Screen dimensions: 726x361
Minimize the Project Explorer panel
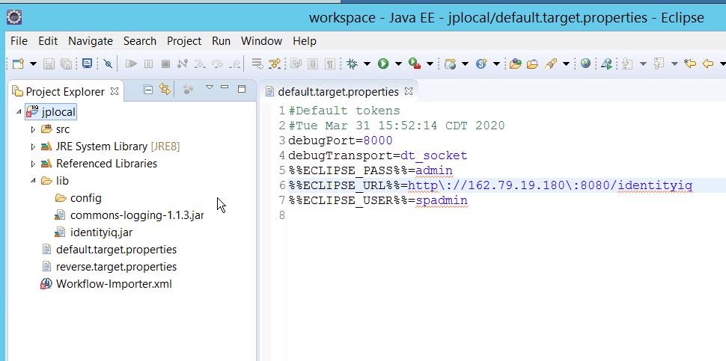(225, 87)
